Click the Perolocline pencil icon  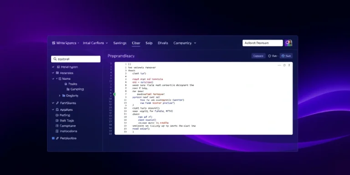(57, 139)
